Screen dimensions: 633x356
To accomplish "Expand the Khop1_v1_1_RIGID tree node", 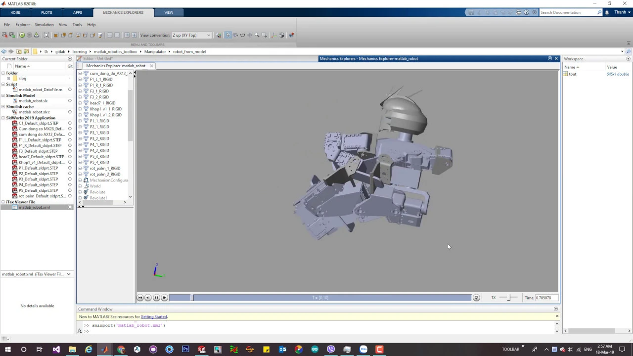I will [80, 109].
